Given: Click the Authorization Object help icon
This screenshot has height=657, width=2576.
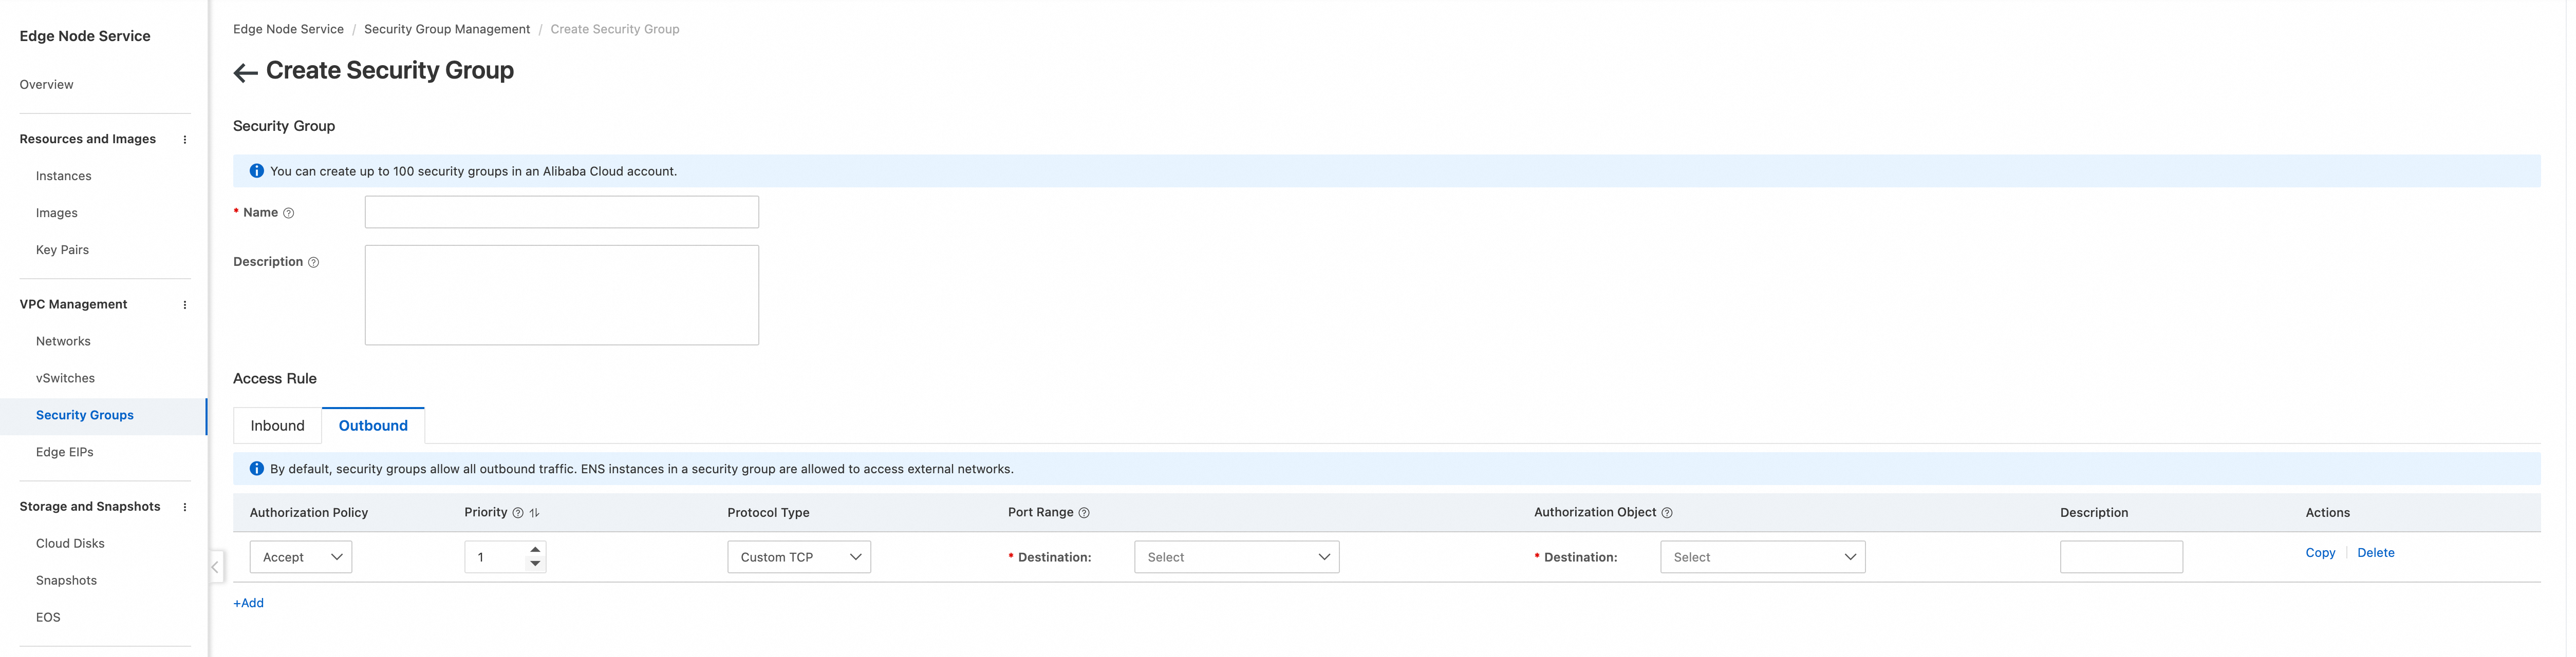Looking at the screenshot, I should (x=1667, y=513).
